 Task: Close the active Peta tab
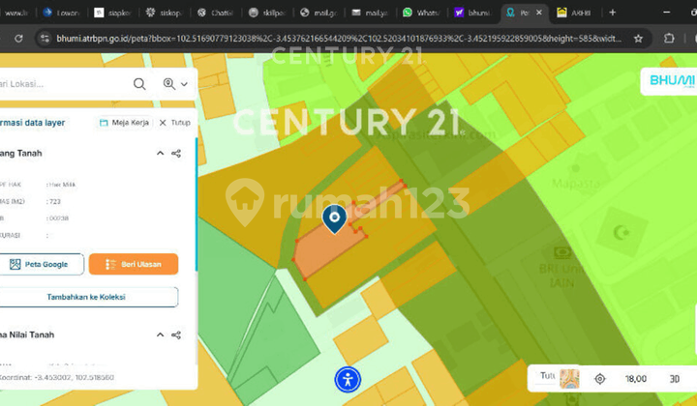[x=539, y=13]
